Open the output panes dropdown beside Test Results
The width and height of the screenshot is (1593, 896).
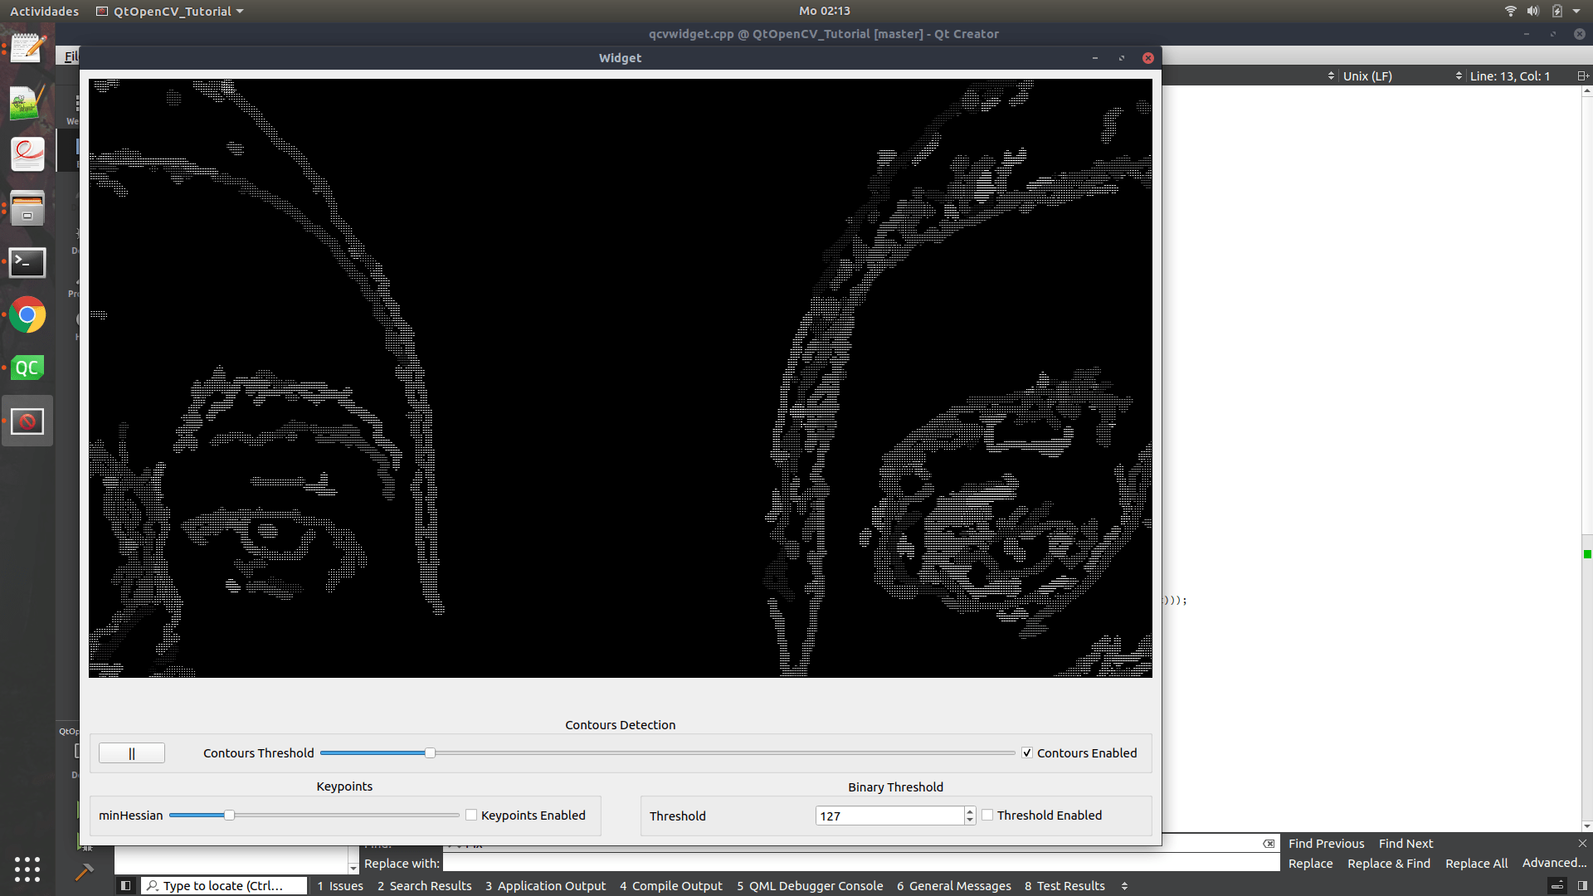[x=1124, y=885]
